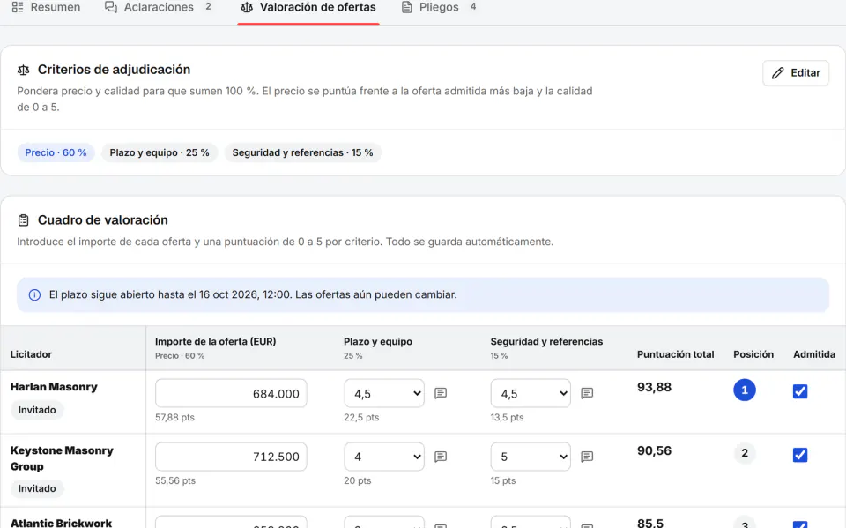
Task: Select the Valoración de ofertas tab
Action: [x=308, y=7]
